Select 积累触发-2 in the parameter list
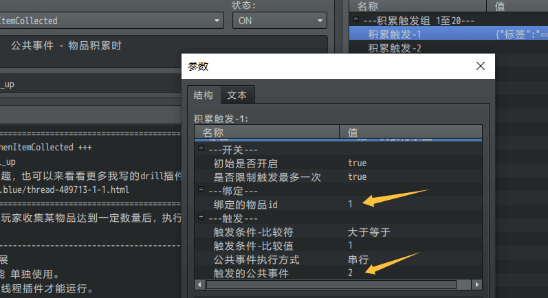 click(395, 47)
